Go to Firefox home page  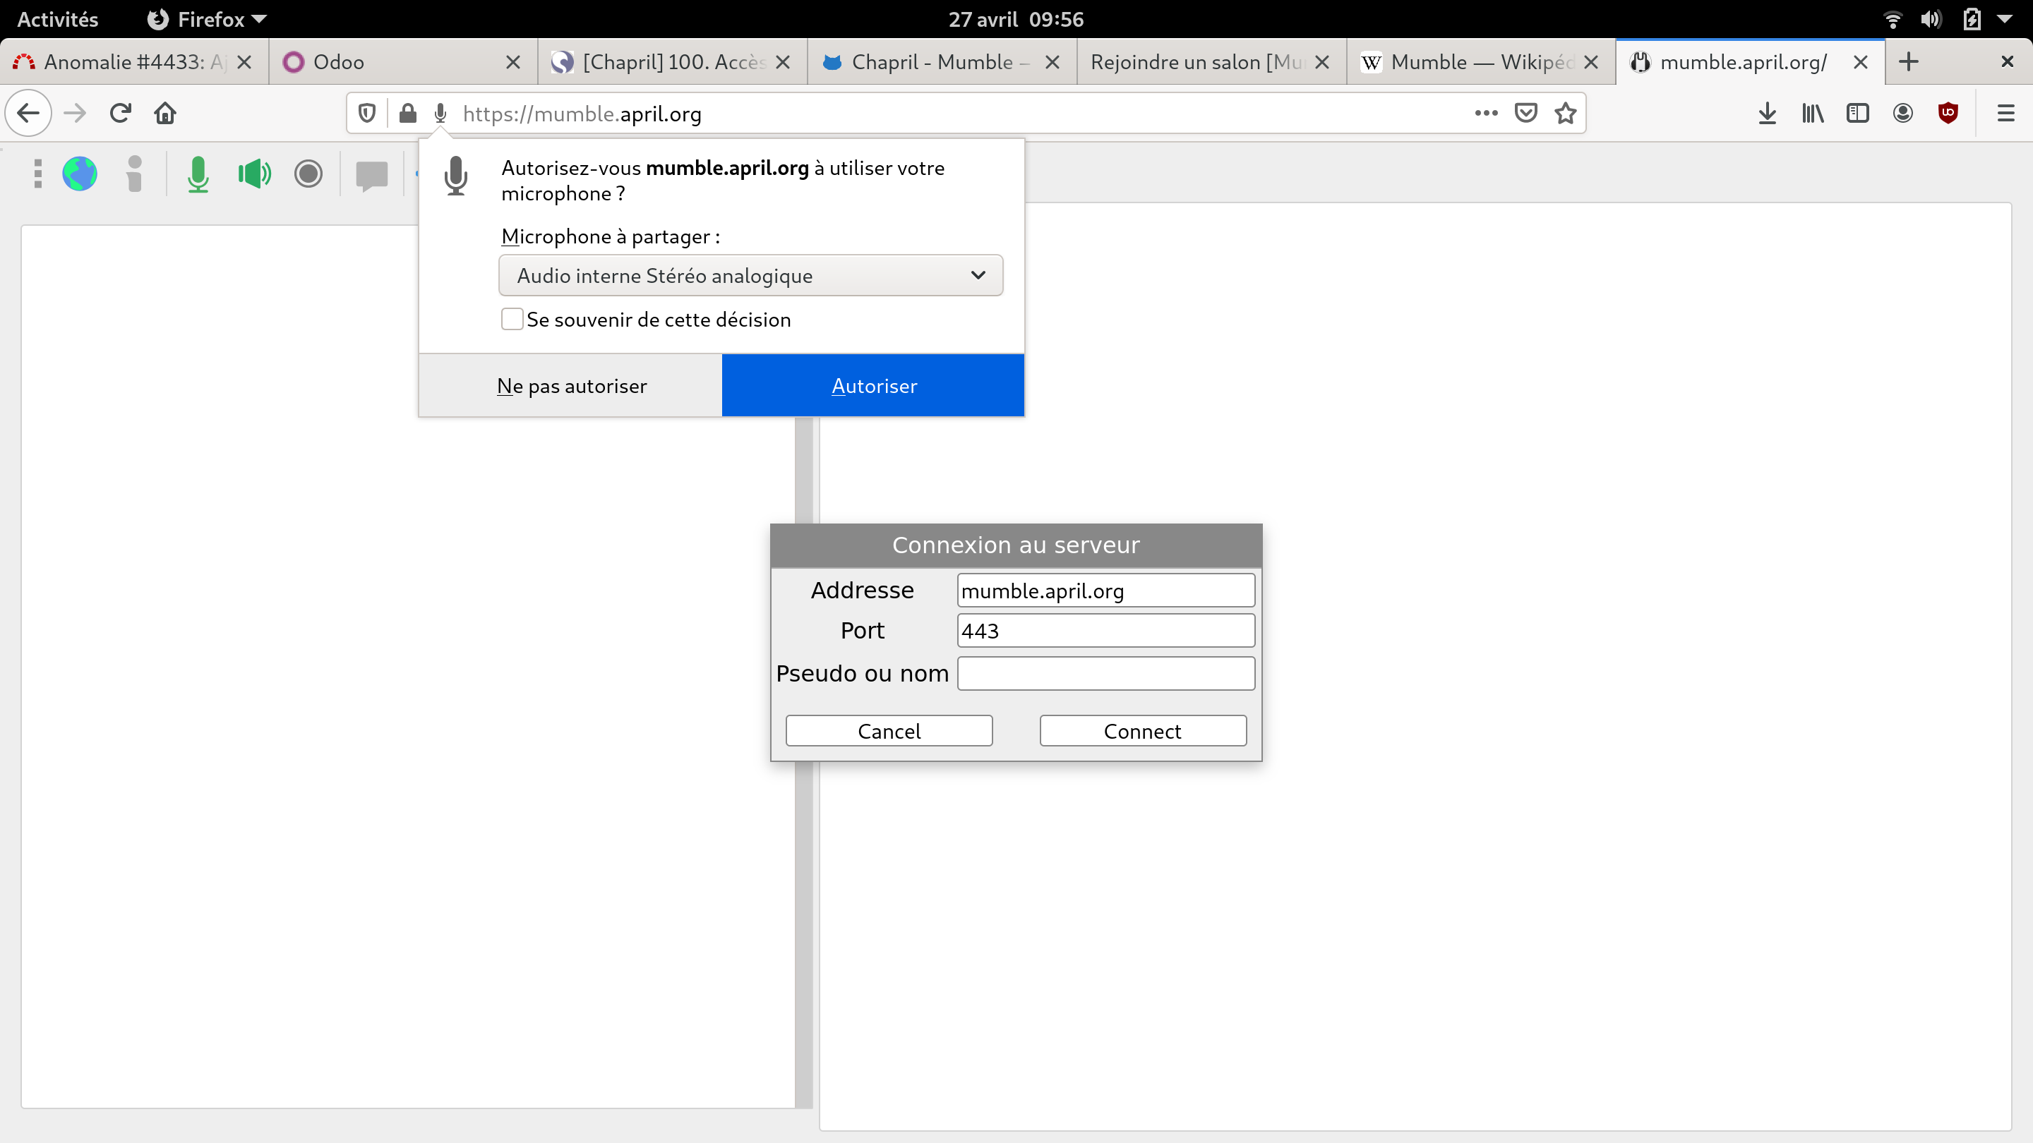pos(165,114)
